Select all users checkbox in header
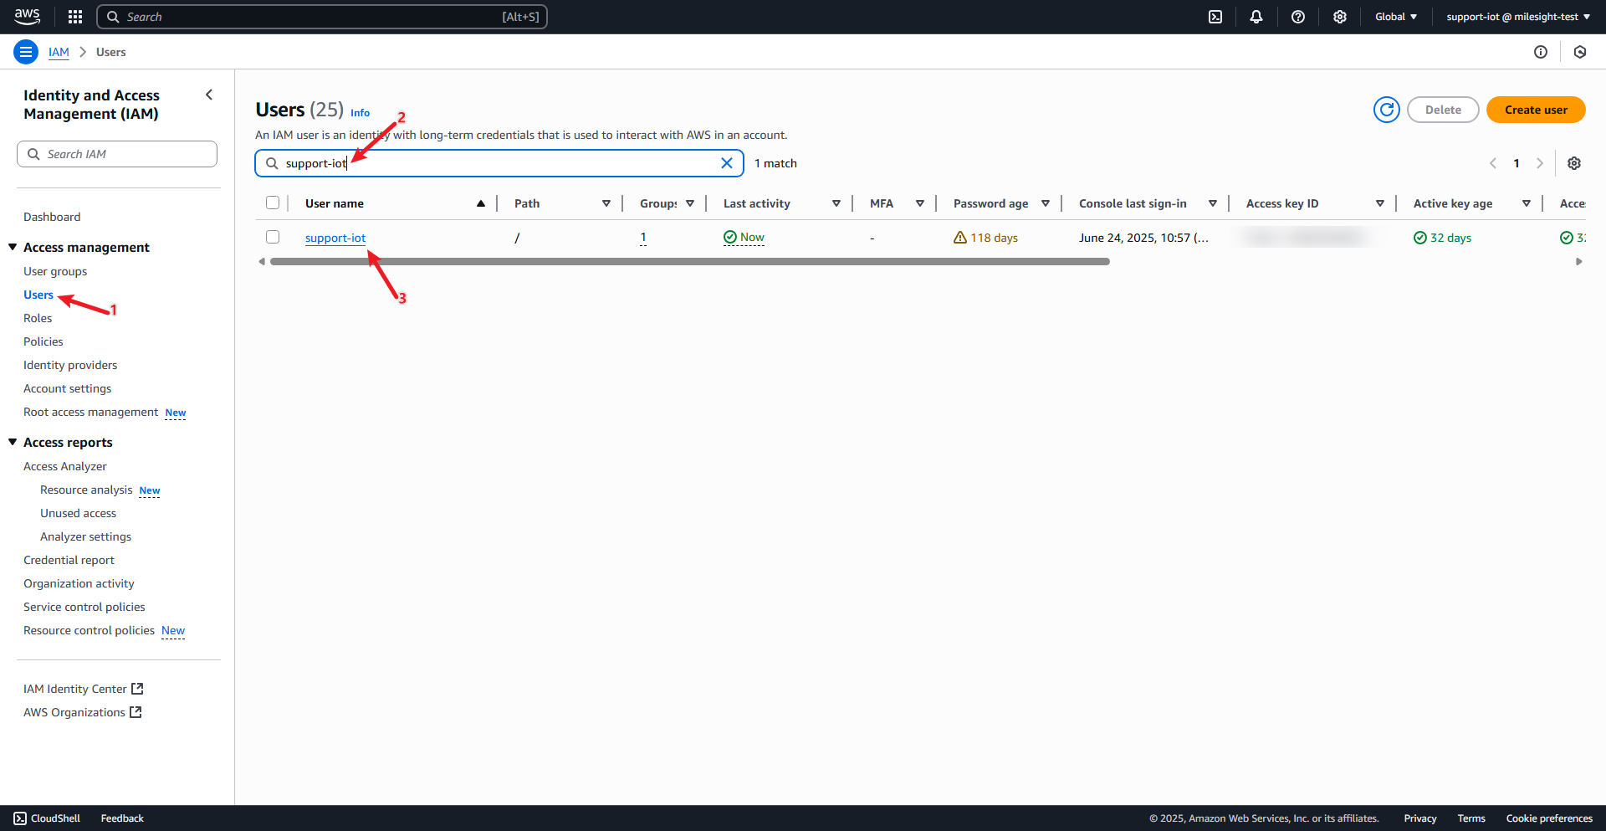1606x831 pixels. [273, 203]
